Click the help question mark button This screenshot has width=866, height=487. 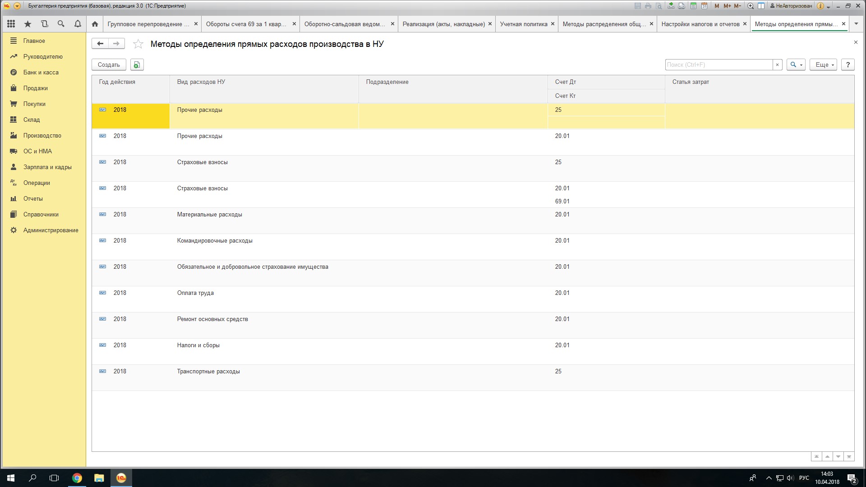tap(848, 64)
